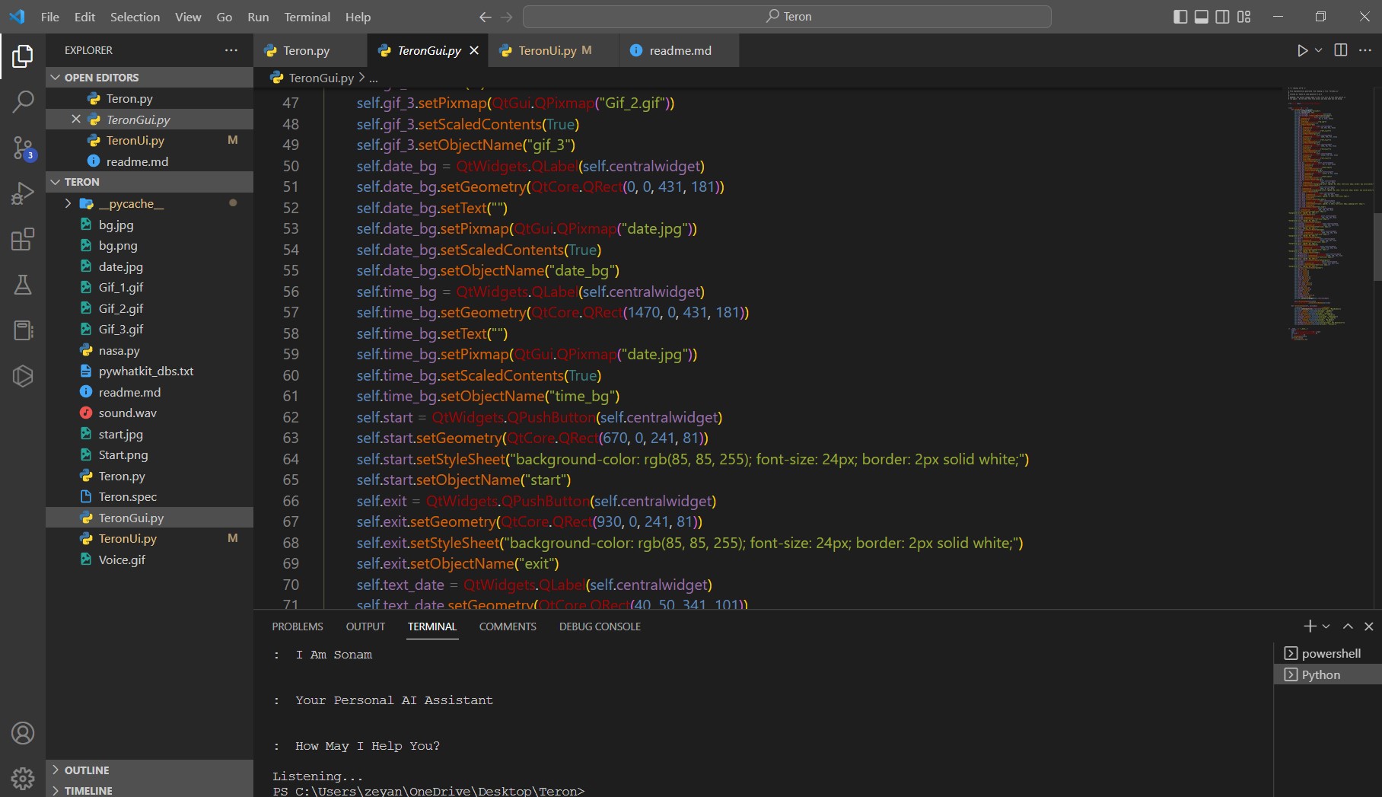This screenshot has width=1382, height=797.
Task: Toggle the secondary side bar visibility
Action: 1222,17
